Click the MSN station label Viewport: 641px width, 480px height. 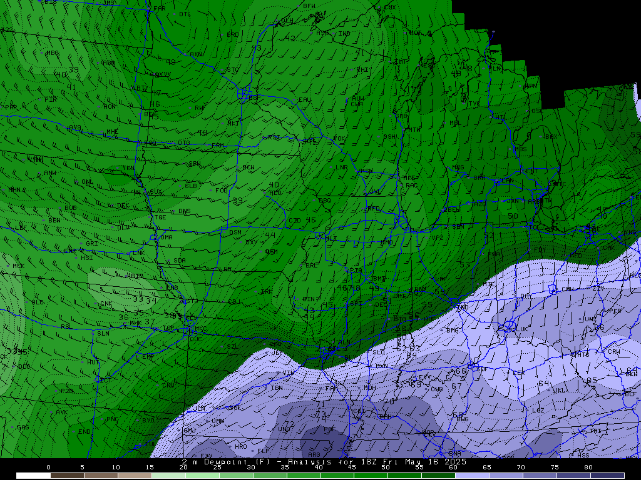pyautogui.click(x=366, y=171)
